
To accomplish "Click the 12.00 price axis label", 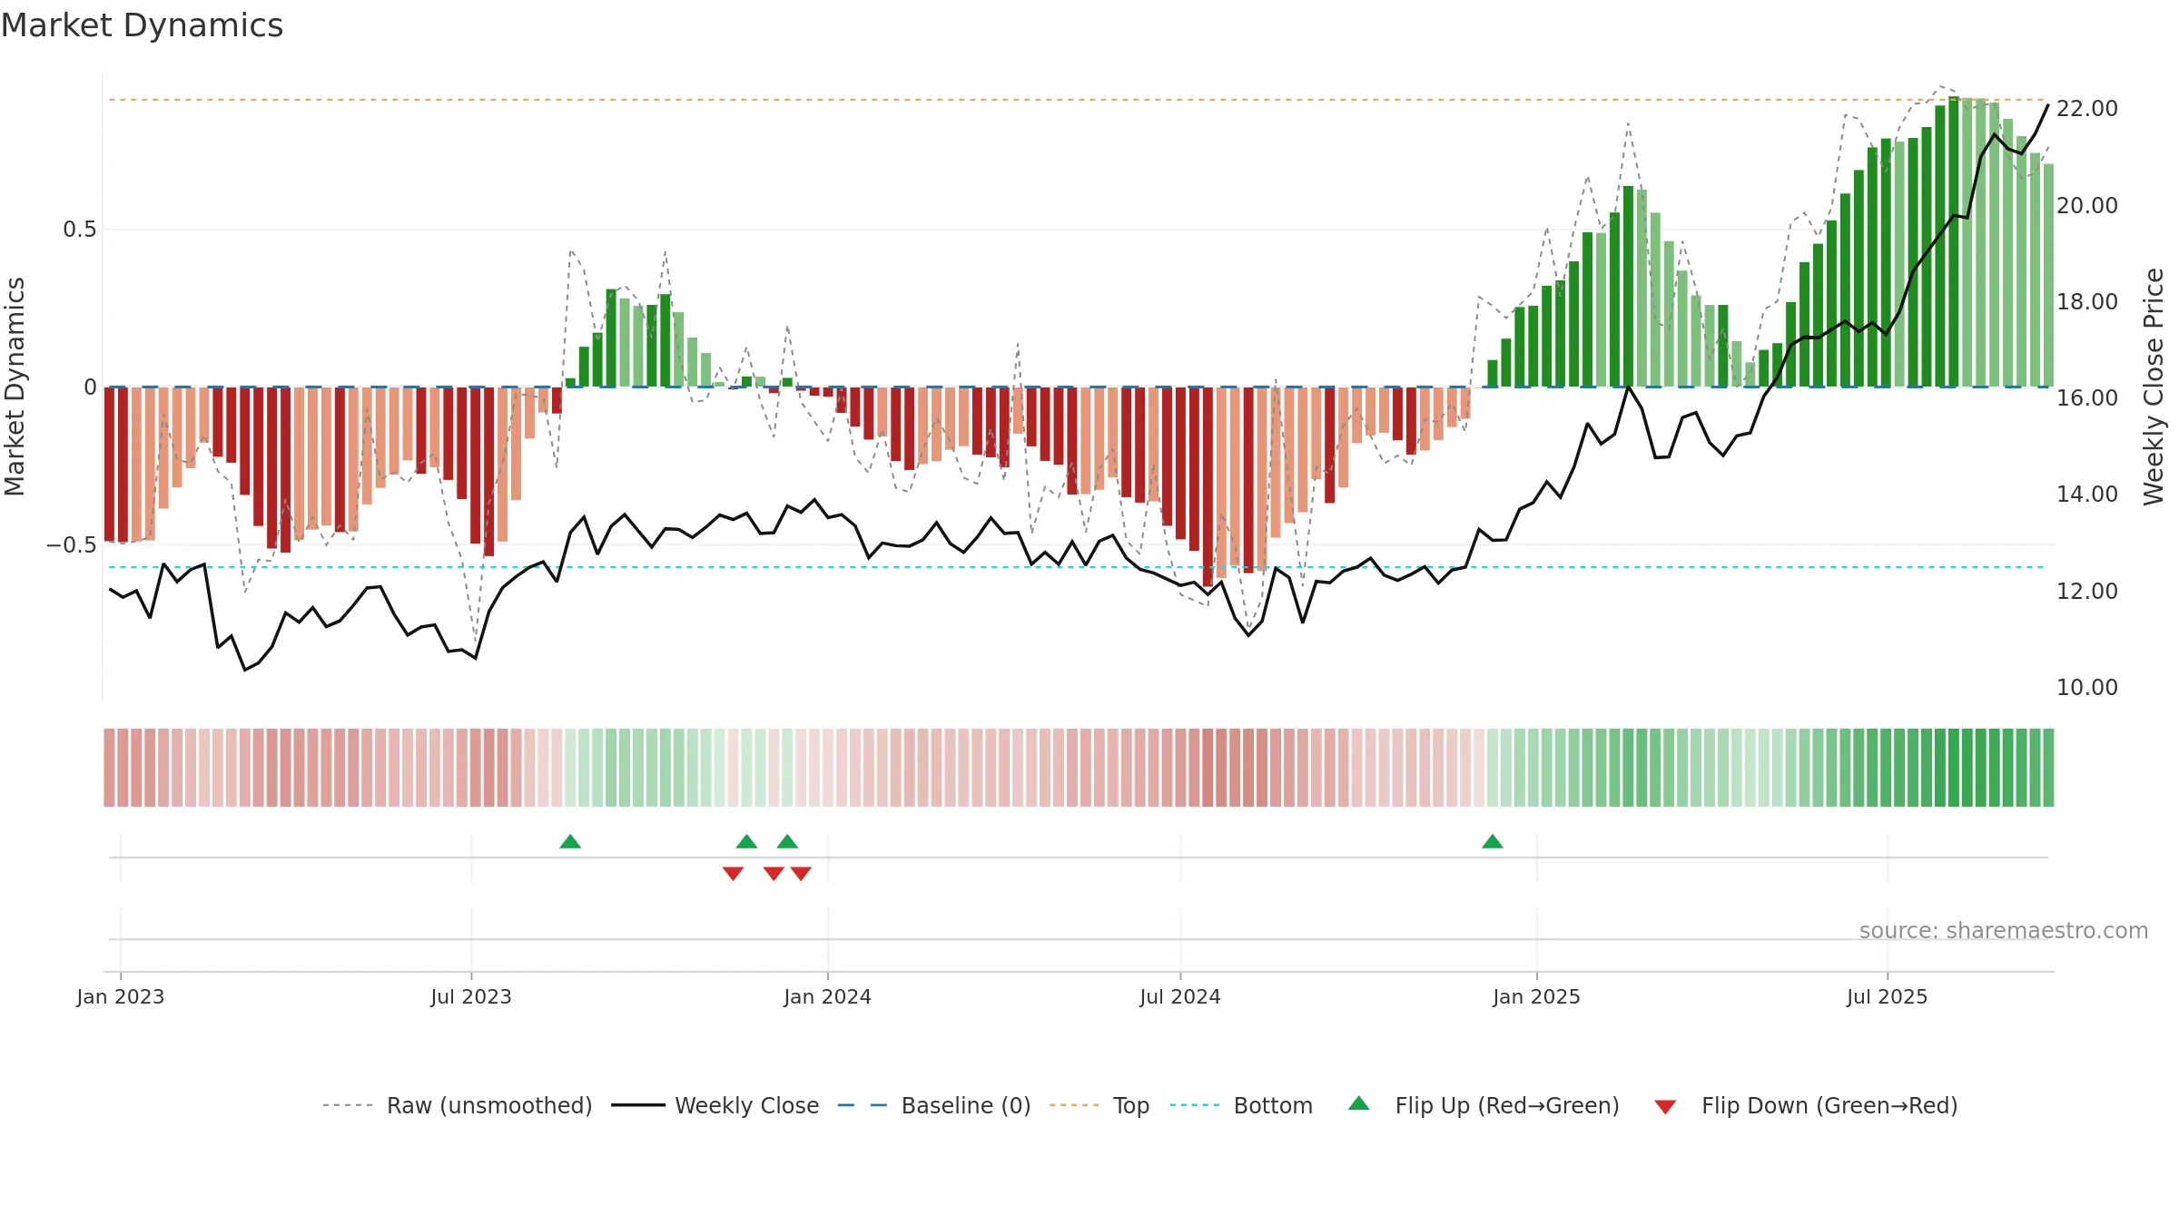I will [2086, 592].
